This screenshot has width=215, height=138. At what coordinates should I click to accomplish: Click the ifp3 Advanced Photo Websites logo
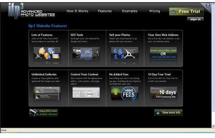pos(32,11)
